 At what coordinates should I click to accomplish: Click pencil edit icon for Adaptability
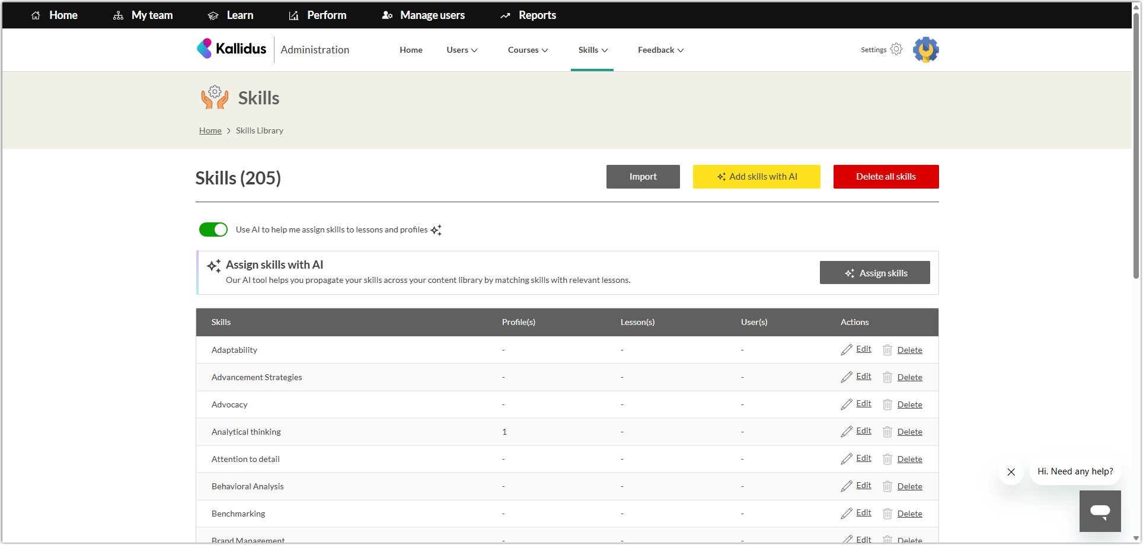(x=846, y=350)
